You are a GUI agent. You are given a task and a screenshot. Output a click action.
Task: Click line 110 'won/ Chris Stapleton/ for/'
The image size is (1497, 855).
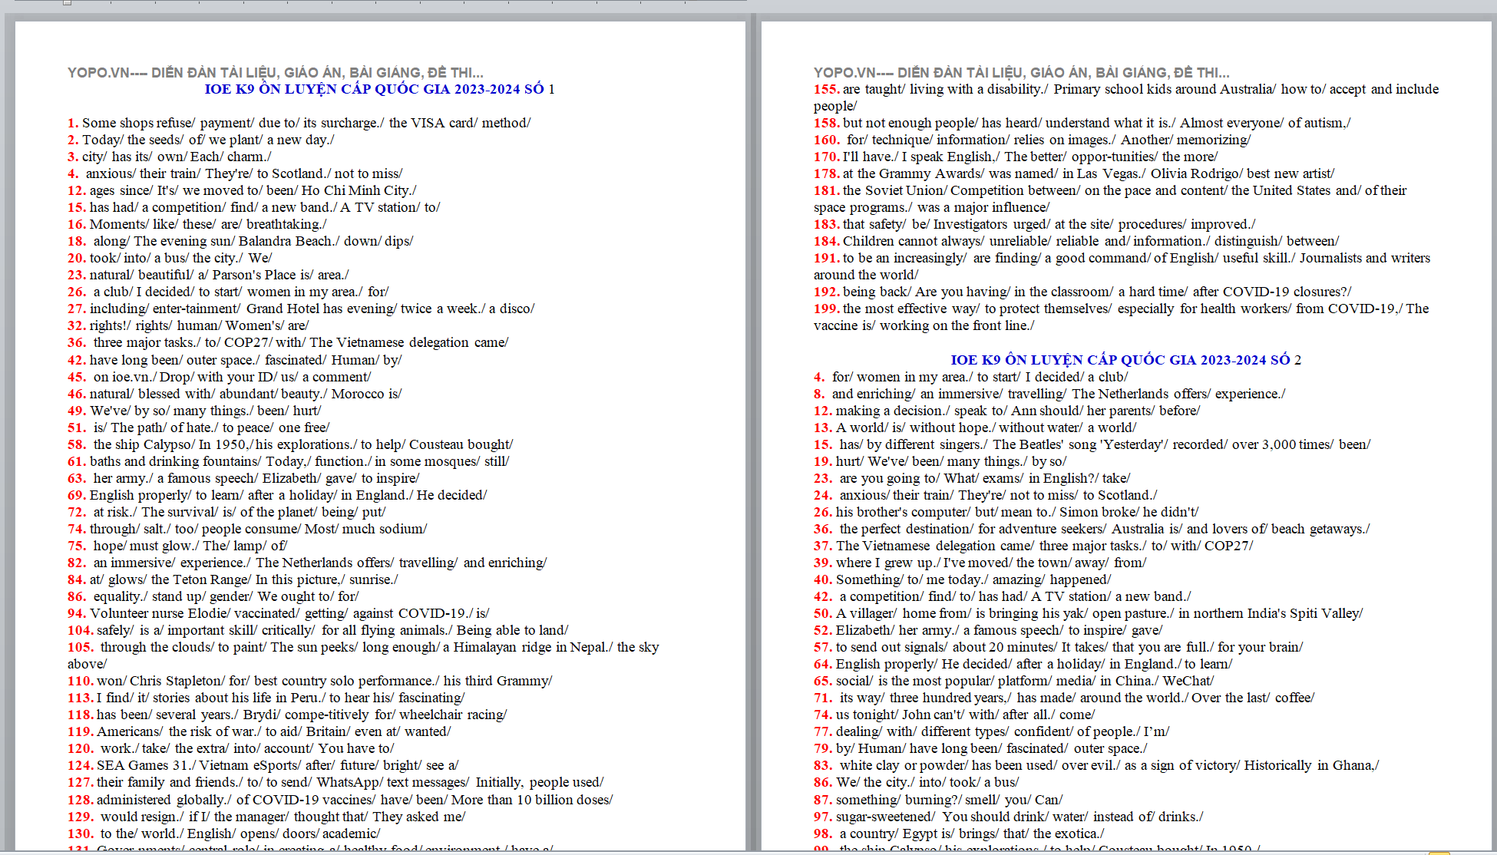pyautogui.click(x=310, y=681)
